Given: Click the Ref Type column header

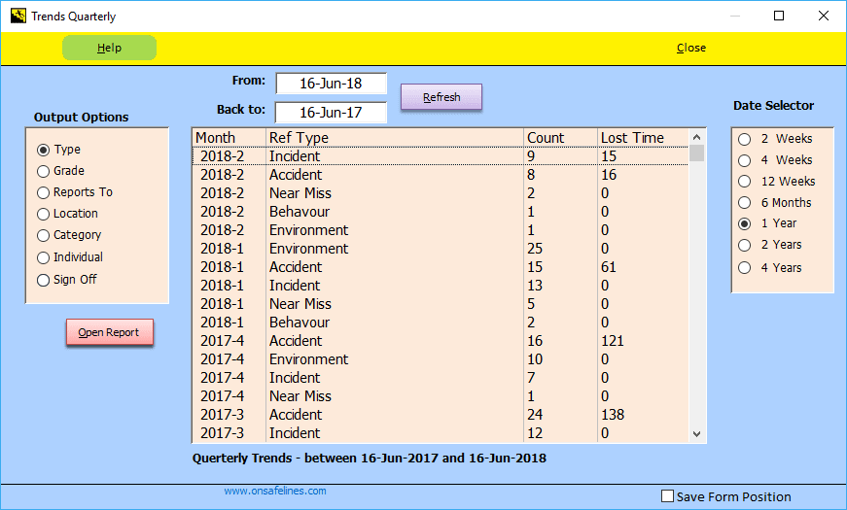Looking at the screenshot, I should (x=395, y=138).
